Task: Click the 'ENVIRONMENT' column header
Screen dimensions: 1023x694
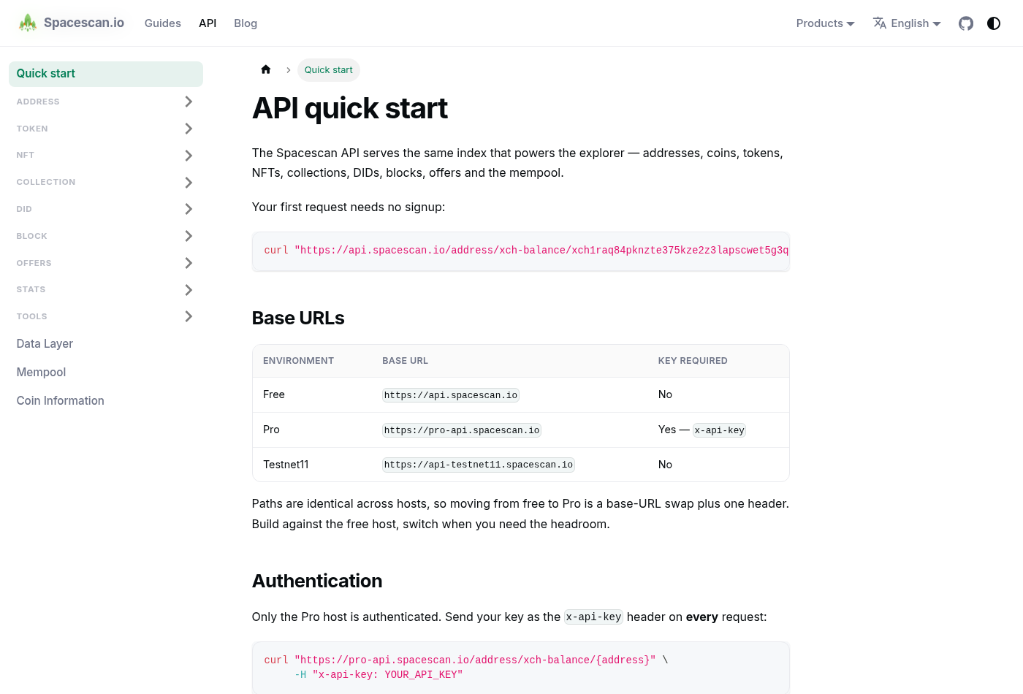Action: [x=298, y=361]
